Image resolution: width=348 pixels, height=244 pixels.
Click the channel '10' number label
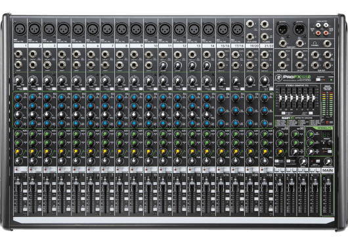(156, 46)
